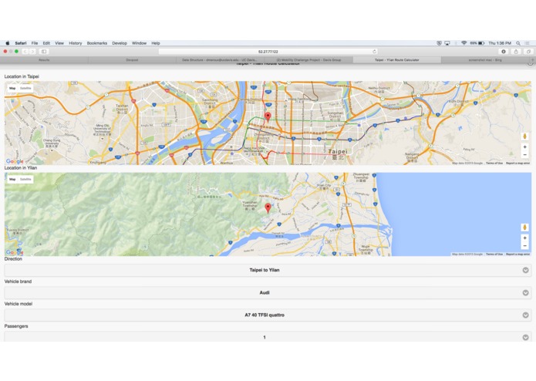The width and height of the screenshot is (536, 381).
Task: Click the Passengers dropdown arrow icon
Action: 525,337
